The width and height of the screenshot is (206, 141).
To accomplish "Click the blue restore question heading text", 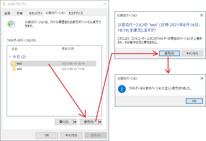I will pos(159,28).
